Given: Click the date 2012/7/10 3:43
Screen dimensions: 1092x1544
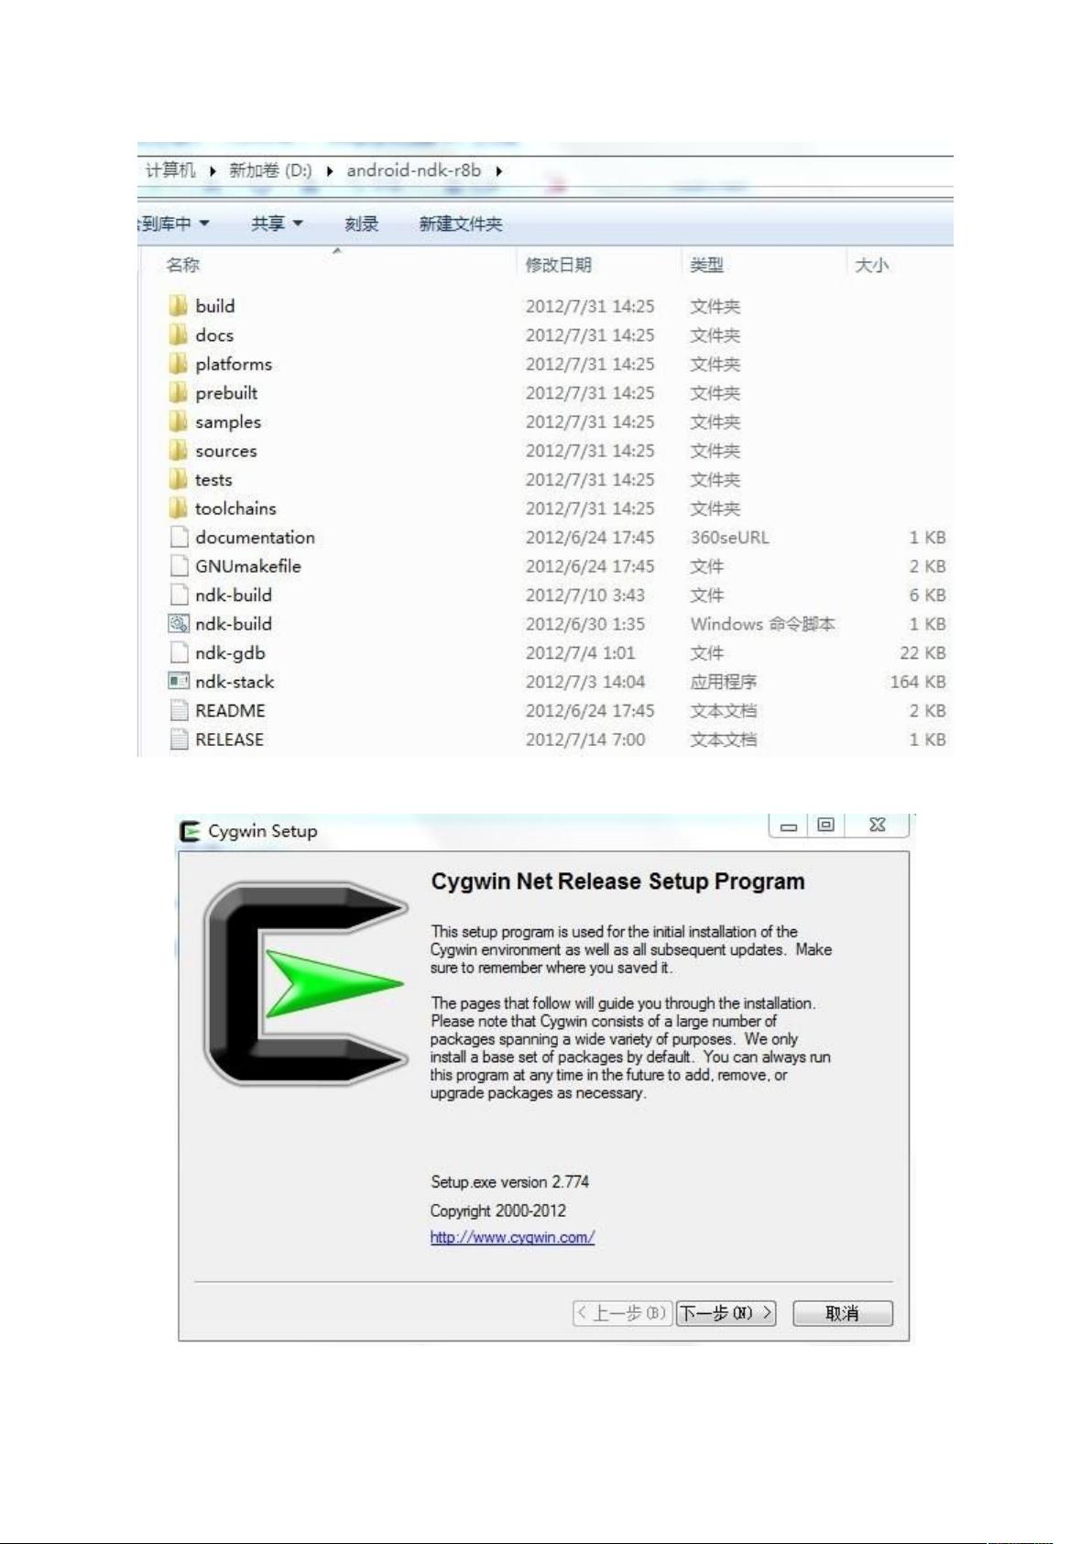Looking at the screenshot, I should (x=585, y=595).
